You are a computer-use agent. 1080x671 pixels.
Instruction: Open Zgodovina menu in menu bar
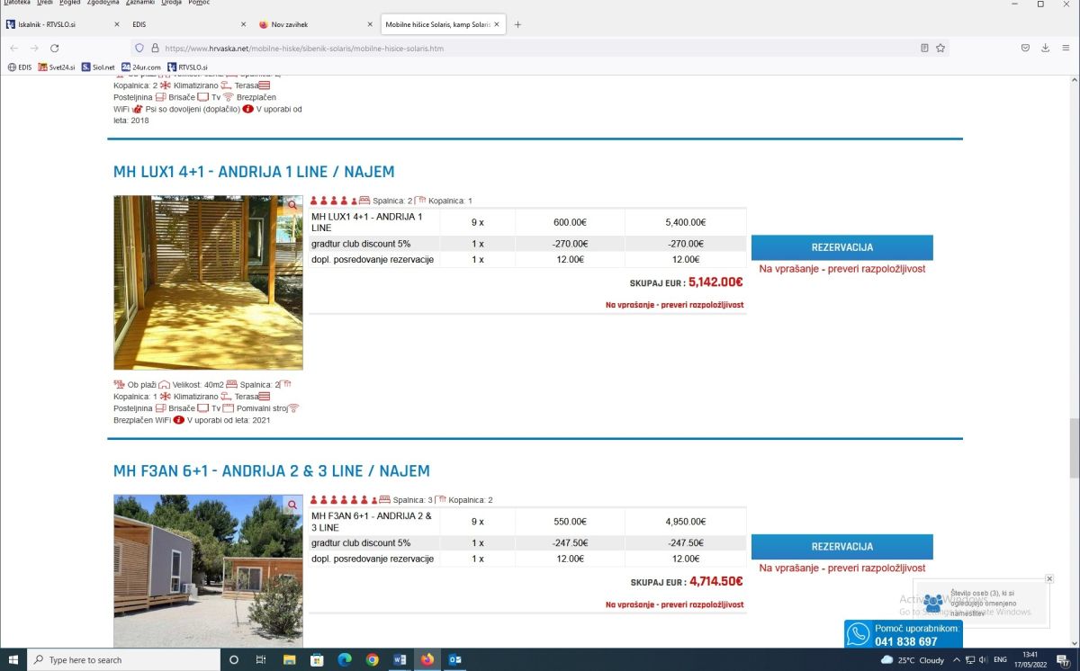[103, 3]
